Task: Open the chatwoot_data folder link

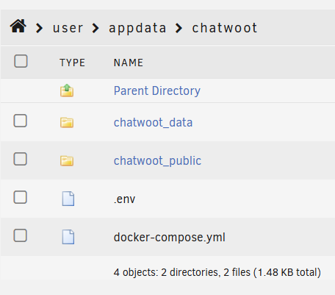Action: (x=153, y=122)
